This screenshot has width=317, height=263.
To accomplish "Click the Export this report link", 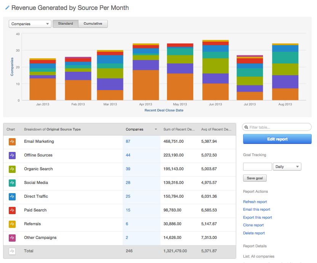I will [258, 218].
